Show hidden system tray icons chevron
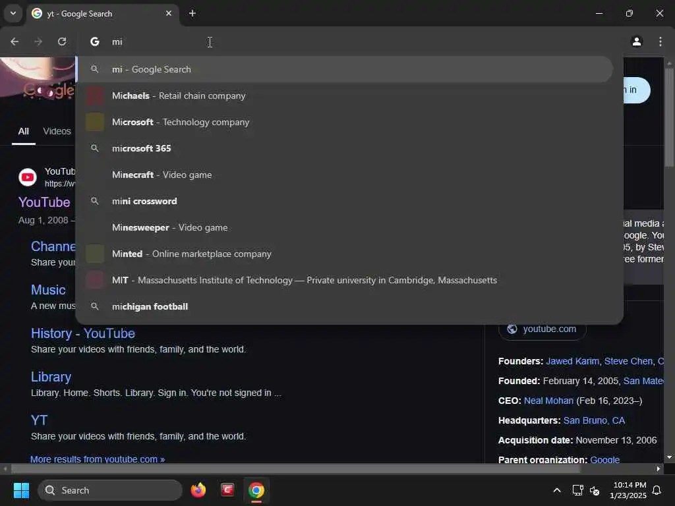The image size is (675, 506). click(556, 490)
